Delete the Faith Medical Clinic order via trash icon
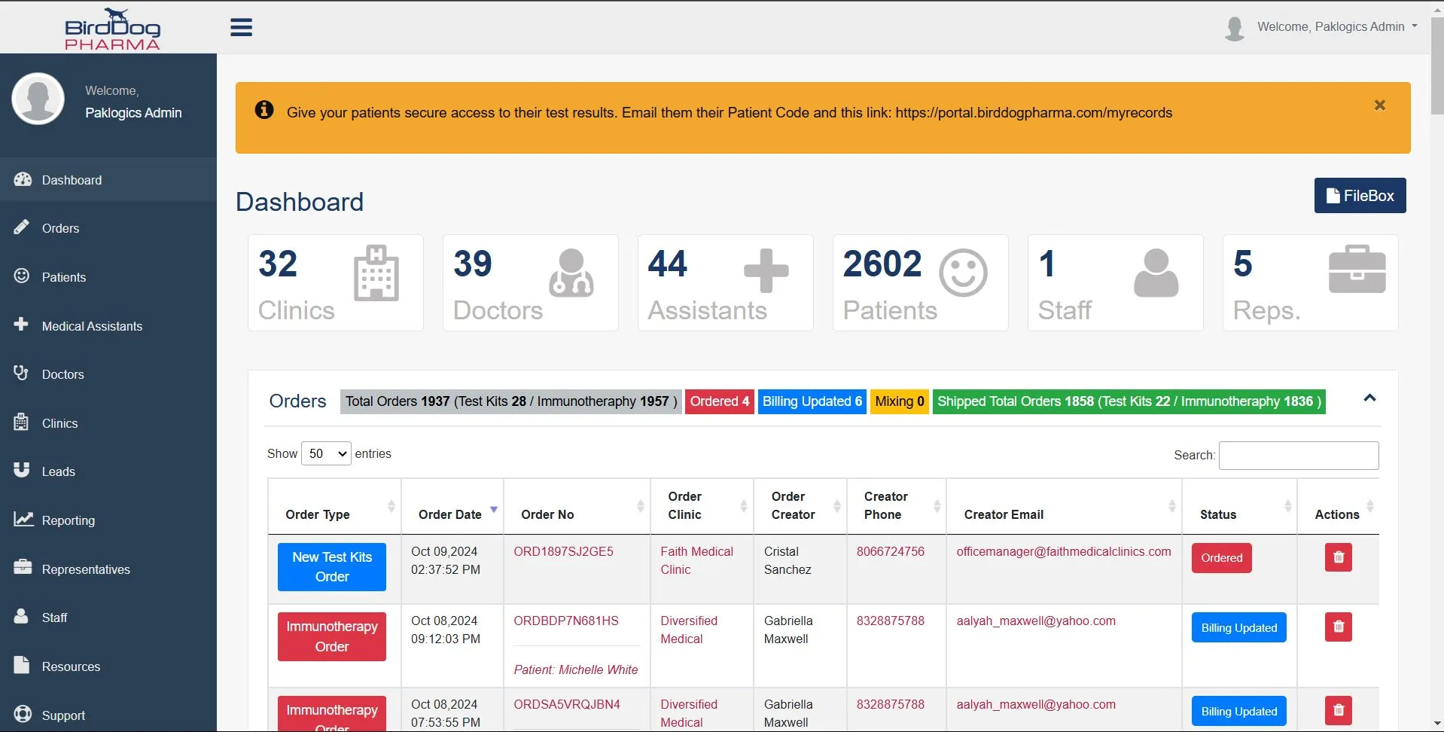 click(x=1338, y=558)
